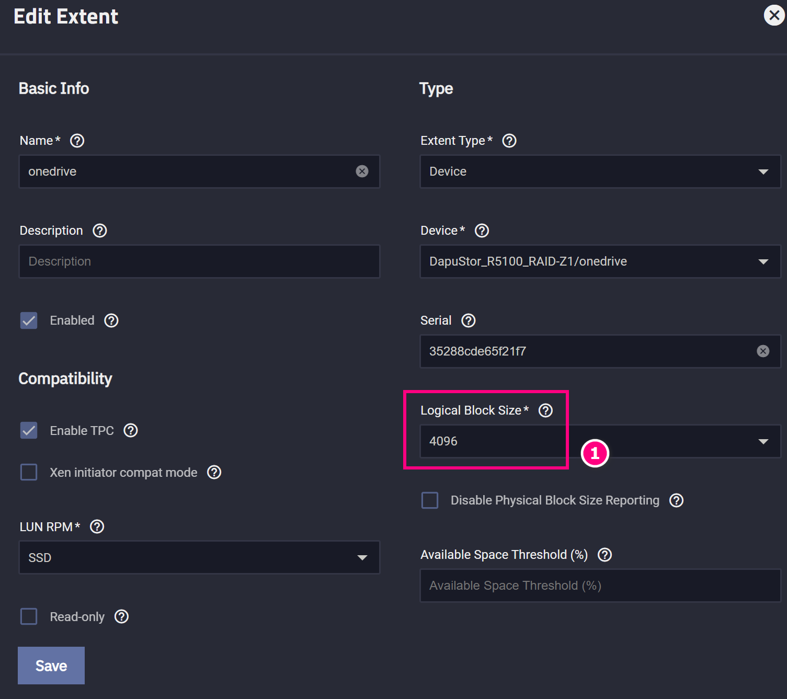Focus the Available Space Threshold input

[x=600, y=586]
